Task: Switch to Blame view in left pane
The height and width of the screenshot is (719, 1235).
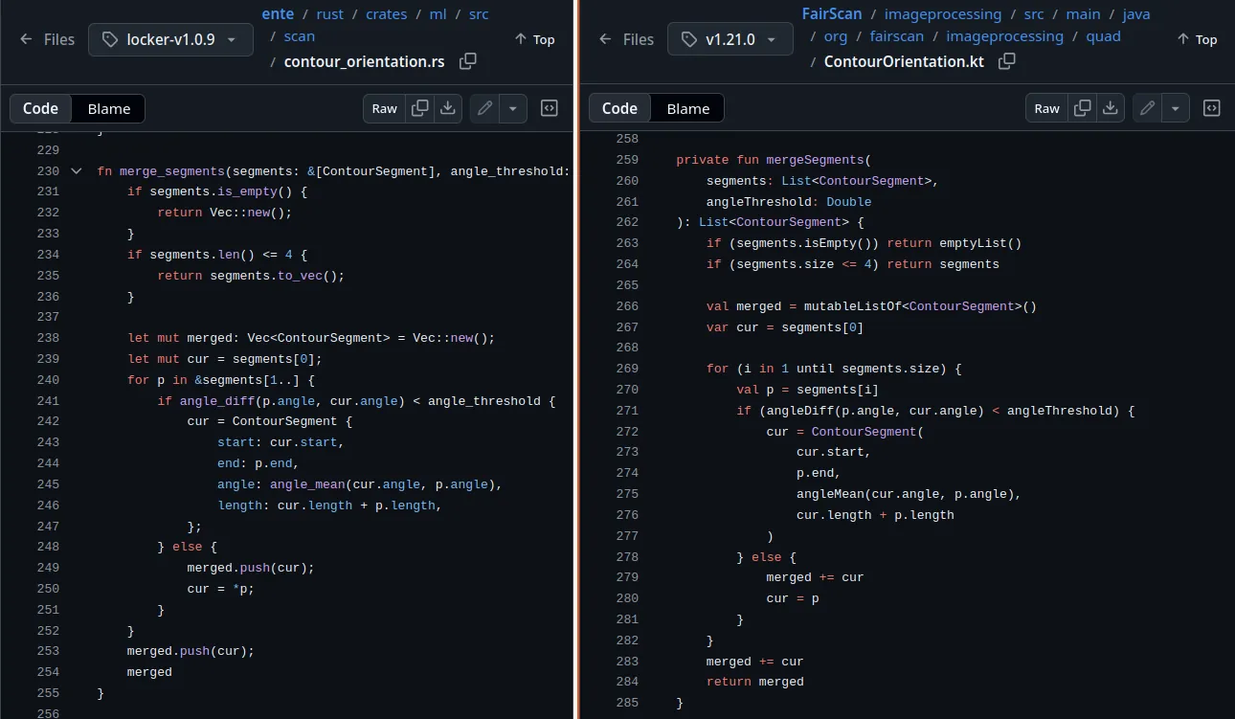Action: coord(109,108)
